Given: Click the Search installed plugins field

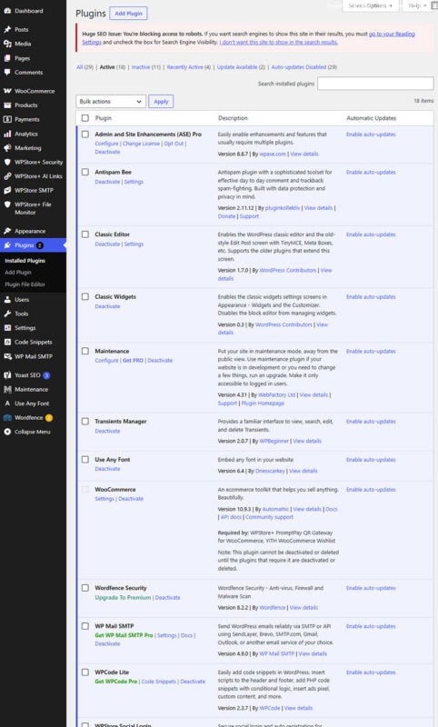Looking at the screenshot, I should point(375,84).
